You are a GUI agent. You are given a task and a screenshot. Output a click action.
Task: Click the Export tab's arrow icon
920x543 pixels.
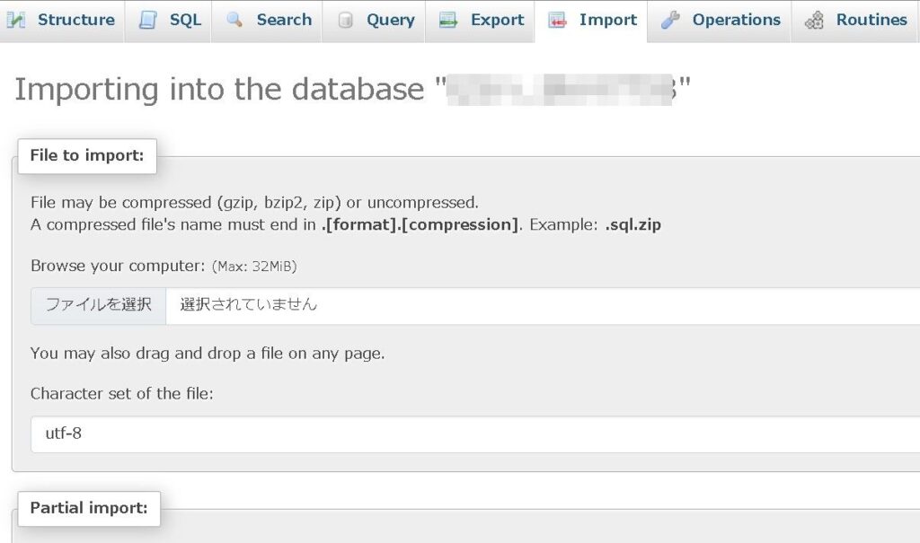[x=448, y=20]
